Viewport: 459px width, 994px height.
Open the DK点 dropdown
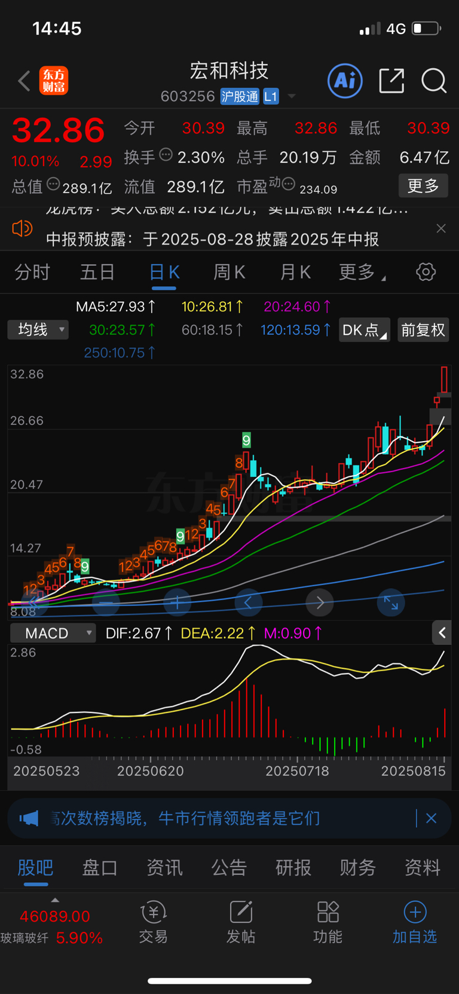click(x=365, y=330)
